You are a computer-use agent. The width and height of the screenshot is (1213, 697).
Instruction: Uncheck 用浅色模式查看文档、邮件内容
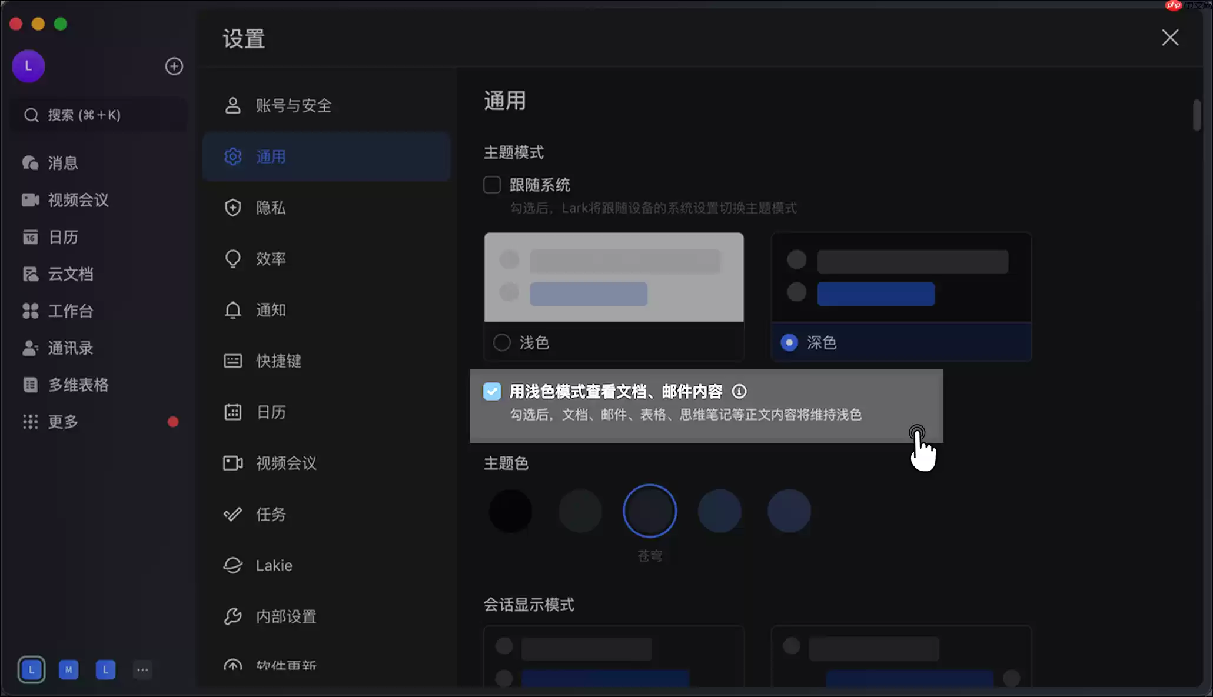point(491,391)
